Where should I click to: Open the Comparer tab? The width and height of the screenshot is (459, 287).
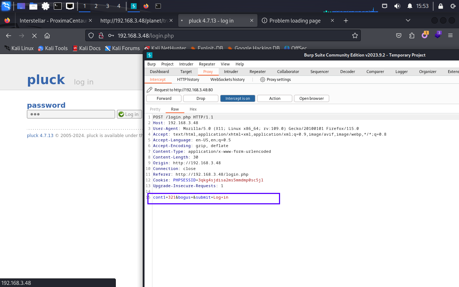click(x=375, y=72)
